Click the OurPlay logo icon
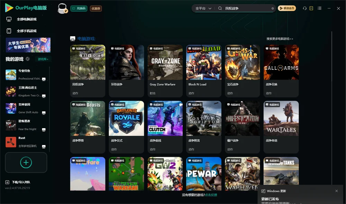 pyautogui.click(x=9, y=8)
